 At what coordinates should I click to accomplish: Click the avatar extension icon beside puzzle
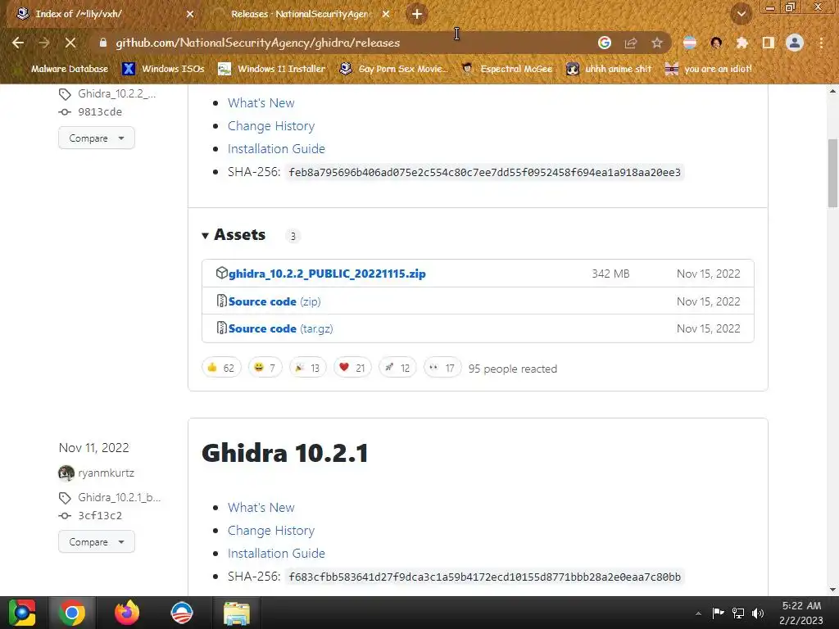tap(716, 43)
